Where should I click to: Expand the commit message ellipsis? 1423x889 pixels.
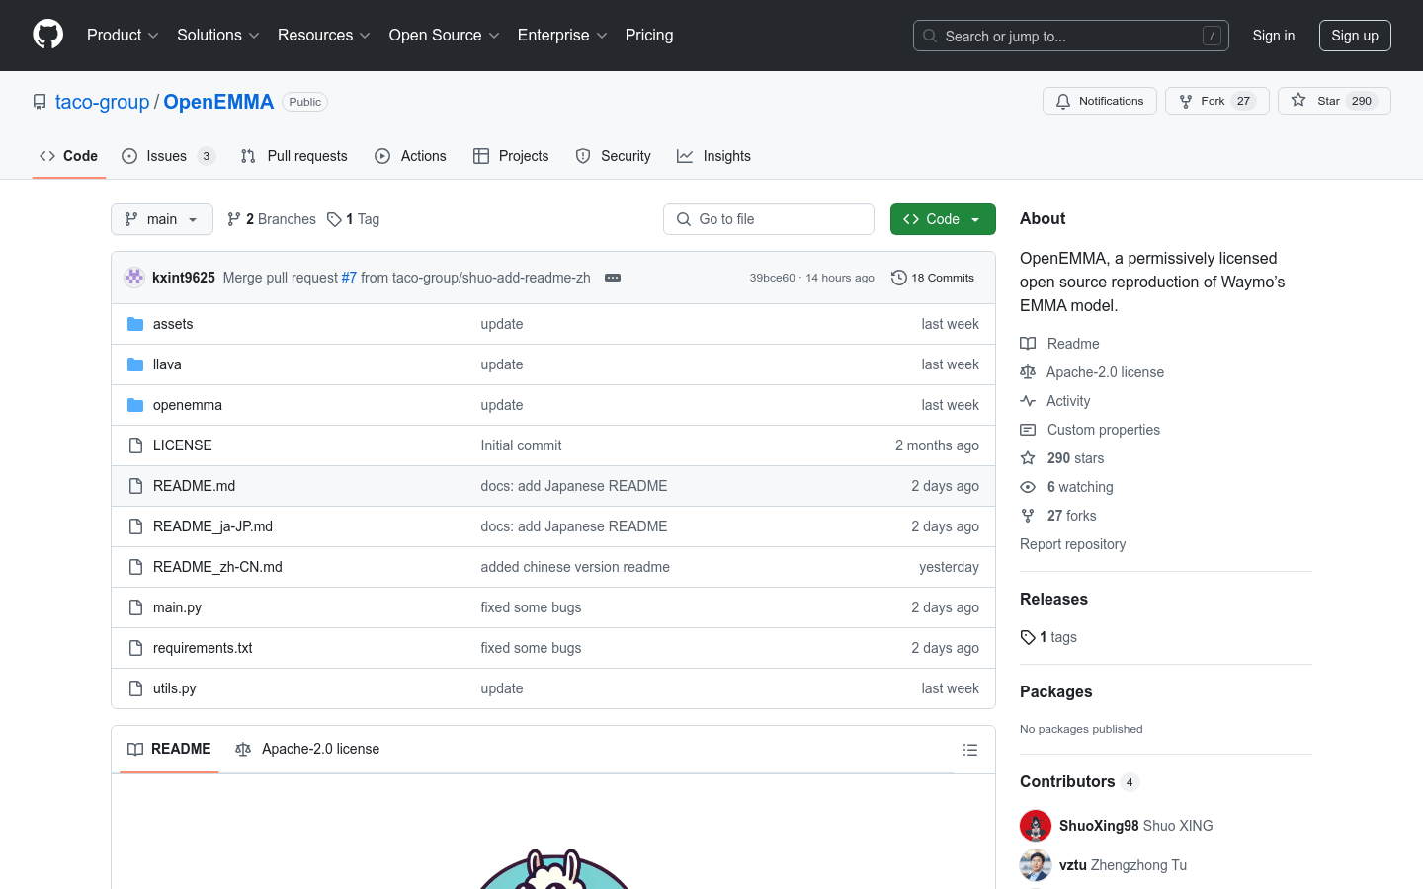(x=613, y=278)
